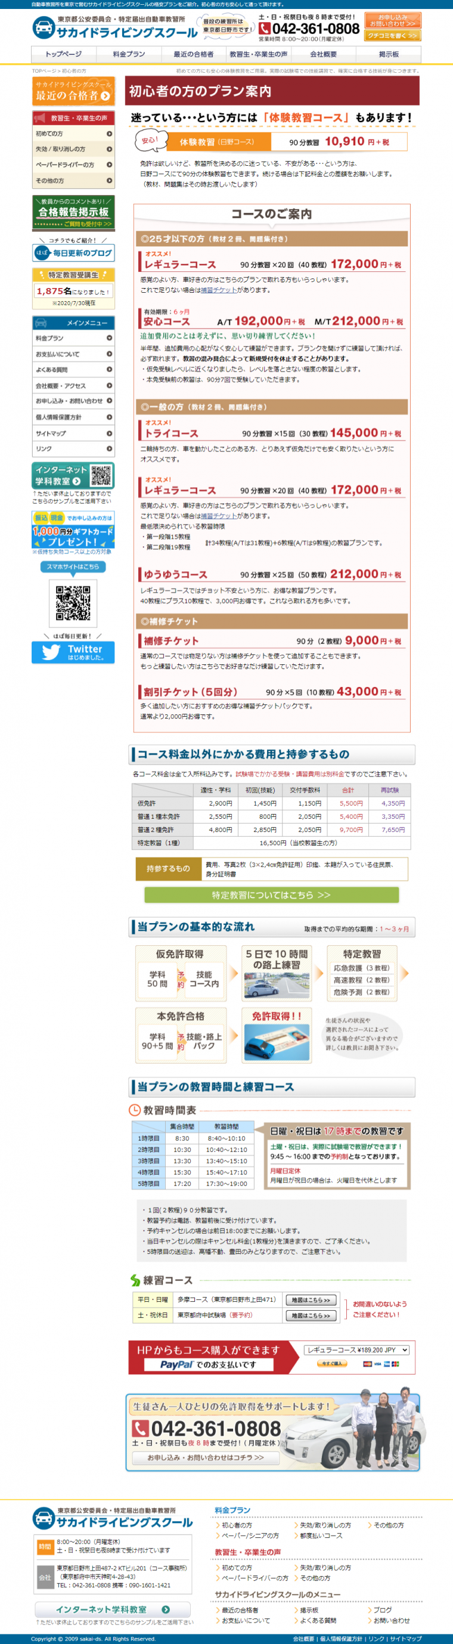The image size is (453, 1644).
Task: Click the 最近の合格者 orange sidebar banner
Action: [x=73, y=91]
